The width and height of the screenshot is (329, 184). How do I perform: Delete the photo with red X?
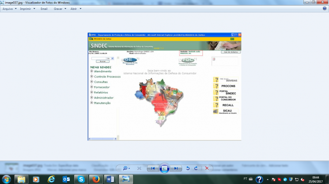207,168
